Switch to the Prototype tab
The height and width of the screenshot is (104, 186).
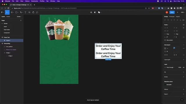(x=172, y=17)
